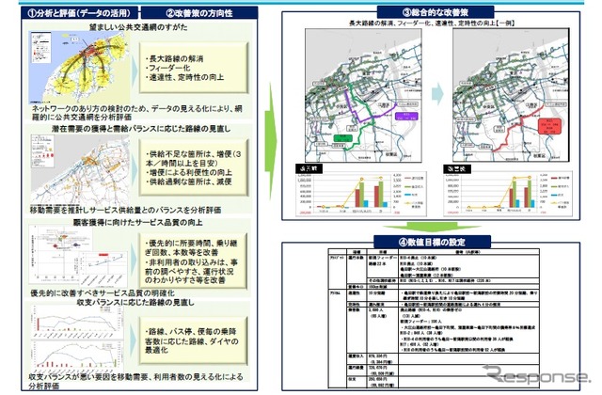
Task: Click the subtitle 長大路線の解消、フィーダー化、速達性、定時性の向上【一例】
Action: [432, 23]
